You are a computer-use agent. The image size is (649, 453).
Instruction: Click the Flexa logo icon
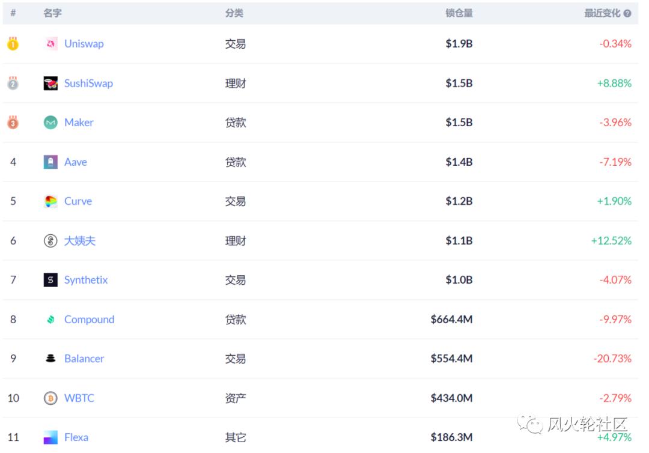(x=50, y=437)
